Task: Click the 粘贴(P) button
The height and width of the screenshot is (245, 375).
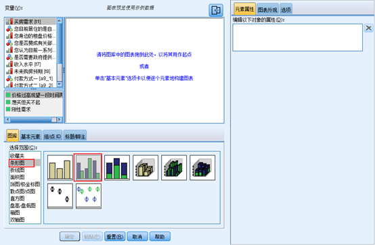Action: pos(92,236)
